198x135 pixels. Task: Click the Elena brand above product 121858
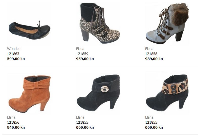coord(149,49)
